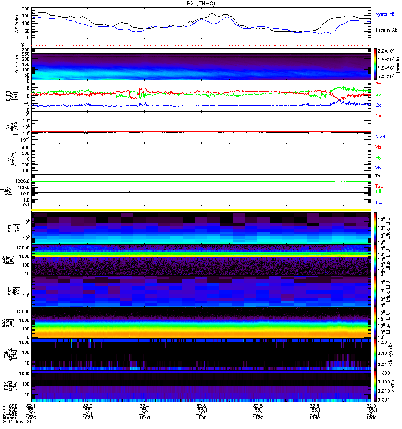Select the blue Ti perpendicular legend label
This screenshot has width=402, height=429.
[x=378, y=202]
